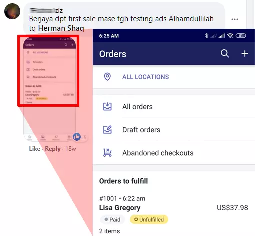This screenshot has height=236, width=255.
Task: Open the Abandoned checkouts entry
Action: click(x=174, y=153)
